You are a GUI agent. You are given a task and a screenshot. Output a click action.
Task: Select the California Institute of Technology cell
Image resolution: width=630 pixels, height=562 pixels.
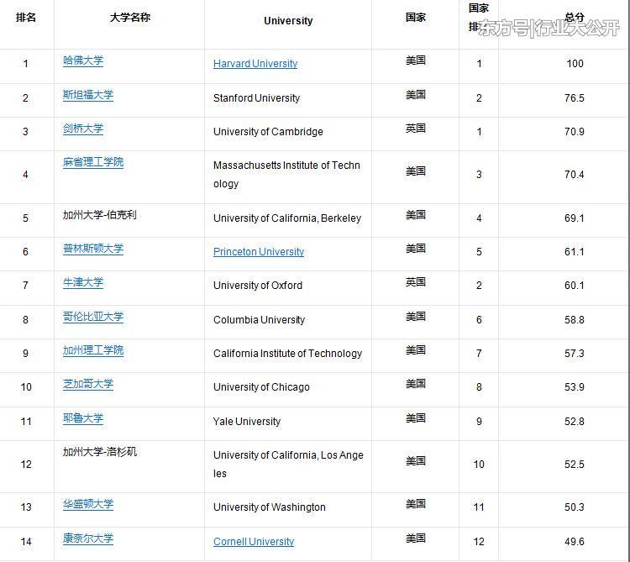coord(287,354)
